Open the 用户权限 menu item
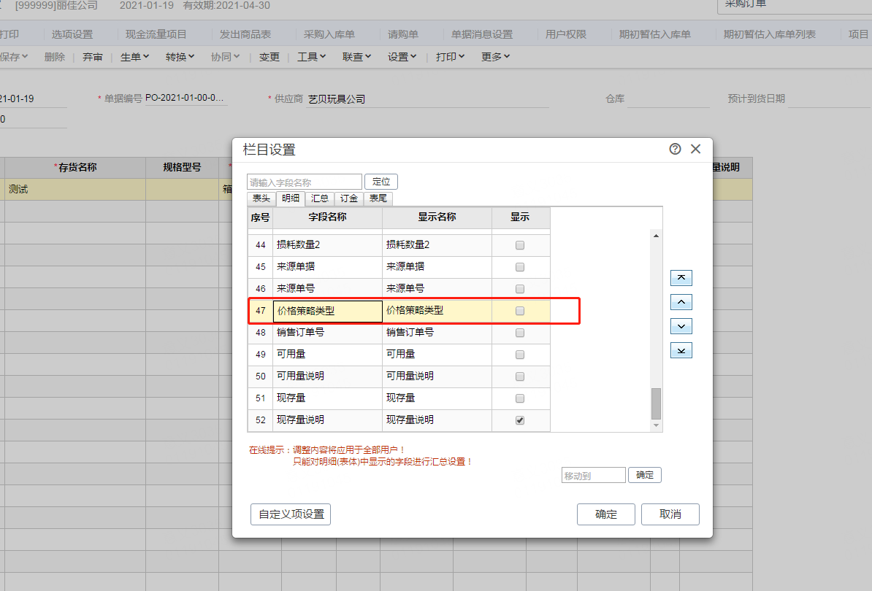This screenshot has width=872, height=591. coord(566,34)
